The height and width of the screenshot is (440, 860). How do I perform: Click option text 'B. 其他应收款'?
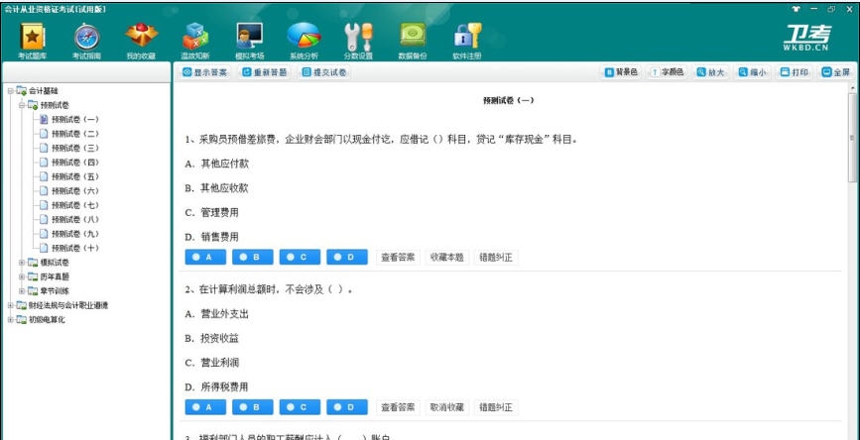point(216,188)
